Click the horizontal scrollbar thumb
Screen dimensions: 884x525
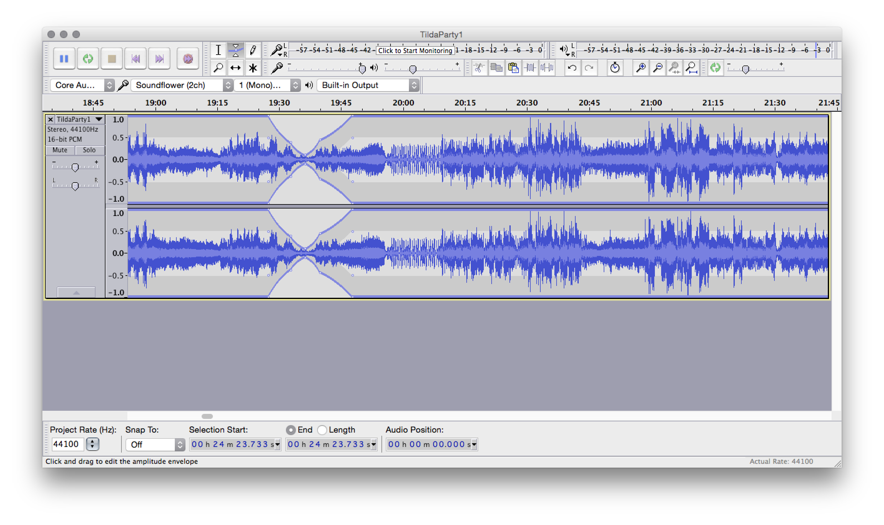click(207, 416)
